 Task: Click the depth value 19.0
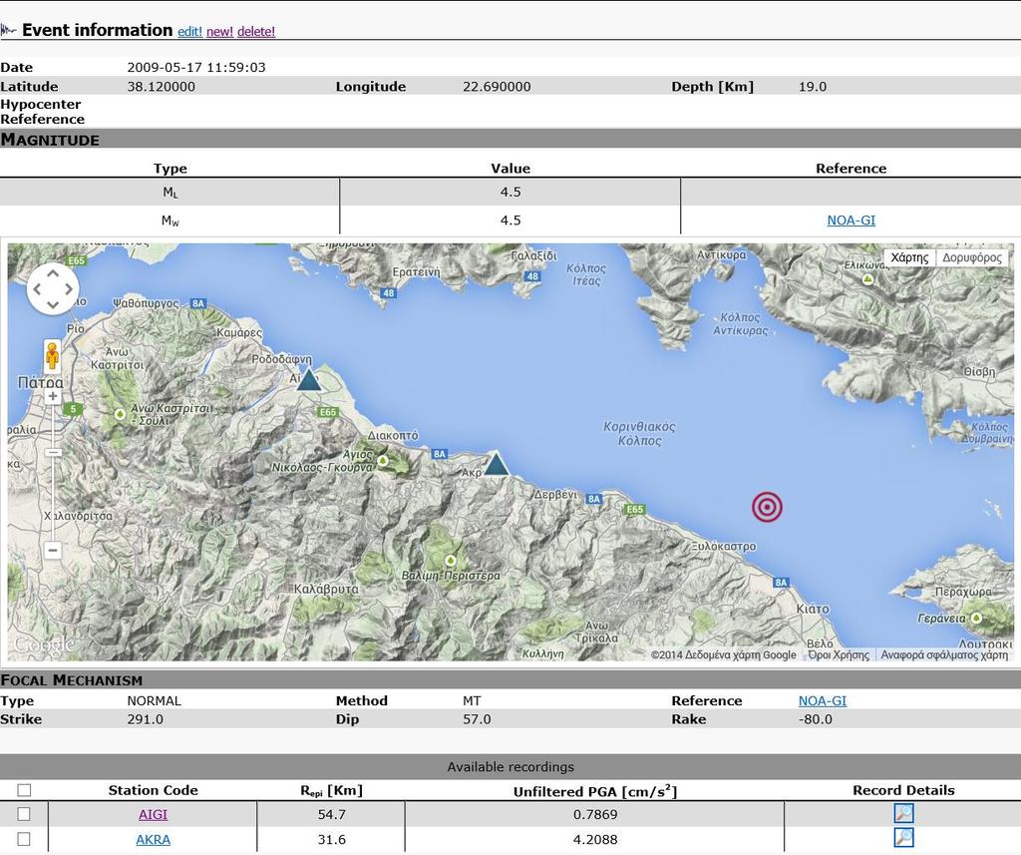pyautogui.click(x=813, y=87)
